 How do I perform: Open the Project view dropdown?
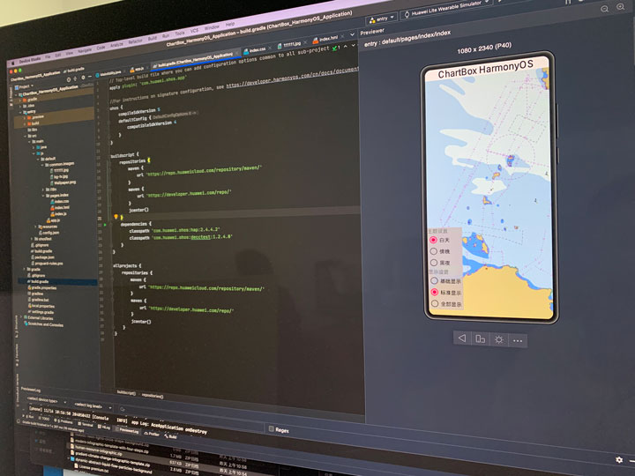(23, 86)
